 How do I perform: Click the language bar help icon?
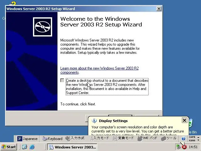click(183, 138)
